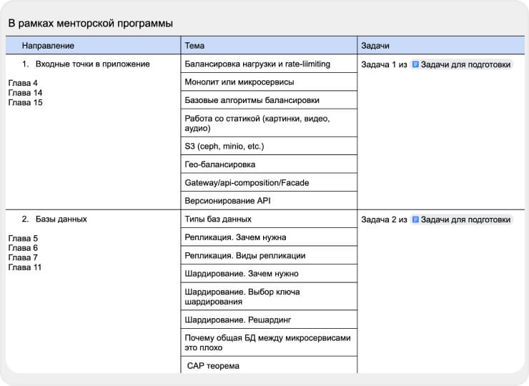Click the doc icon in Задача 2 chip
Viewport: 529px width, 386px height.
coord(415,219)
